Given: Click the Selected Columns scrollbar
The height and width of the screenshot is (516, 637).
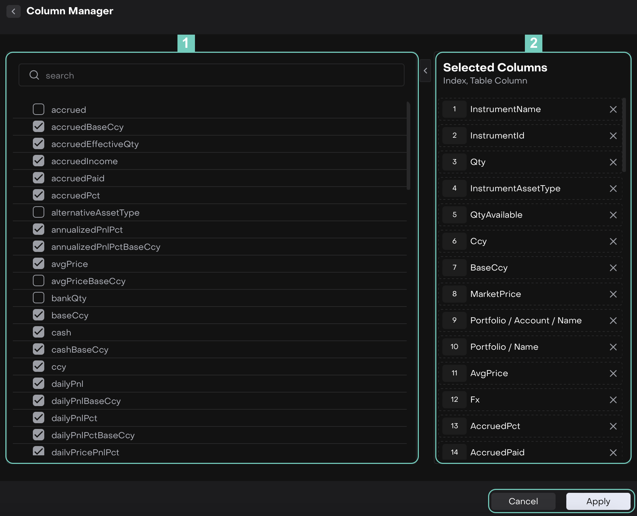Looking at the screenshot, I should coord(624,136).
